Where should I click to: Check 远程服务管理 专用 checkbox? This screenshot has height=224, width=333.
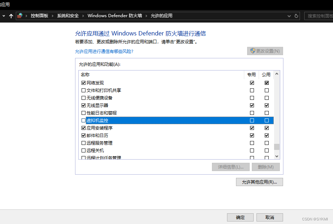[x=252, y=143]
